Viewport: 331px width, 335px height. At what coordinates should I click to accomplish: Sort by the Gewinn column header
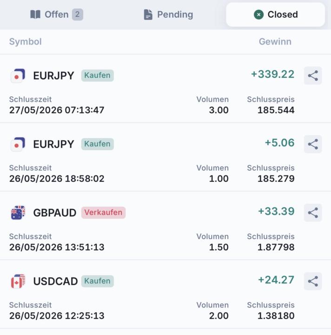click(275, 42)
